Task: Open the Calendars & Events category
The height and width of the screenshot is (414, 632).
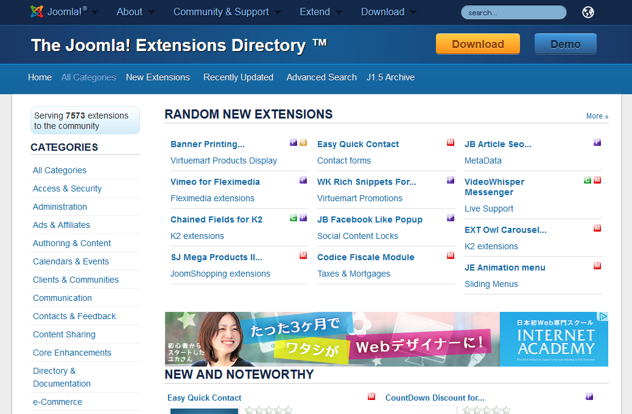Action: coord(71,261)
